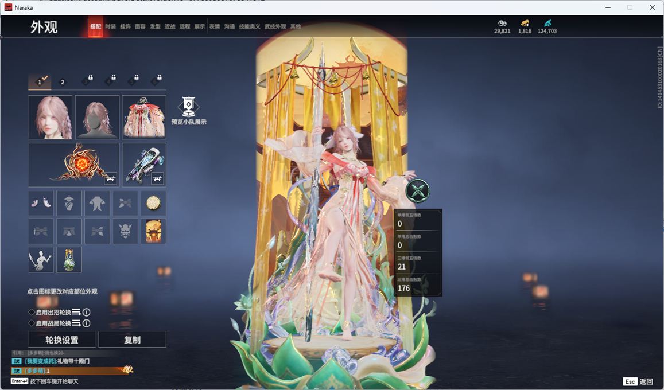The height and width of the screenshot is (390, 664).
Task: Click the crossed blades icon beside character
Action: [418, 191]
